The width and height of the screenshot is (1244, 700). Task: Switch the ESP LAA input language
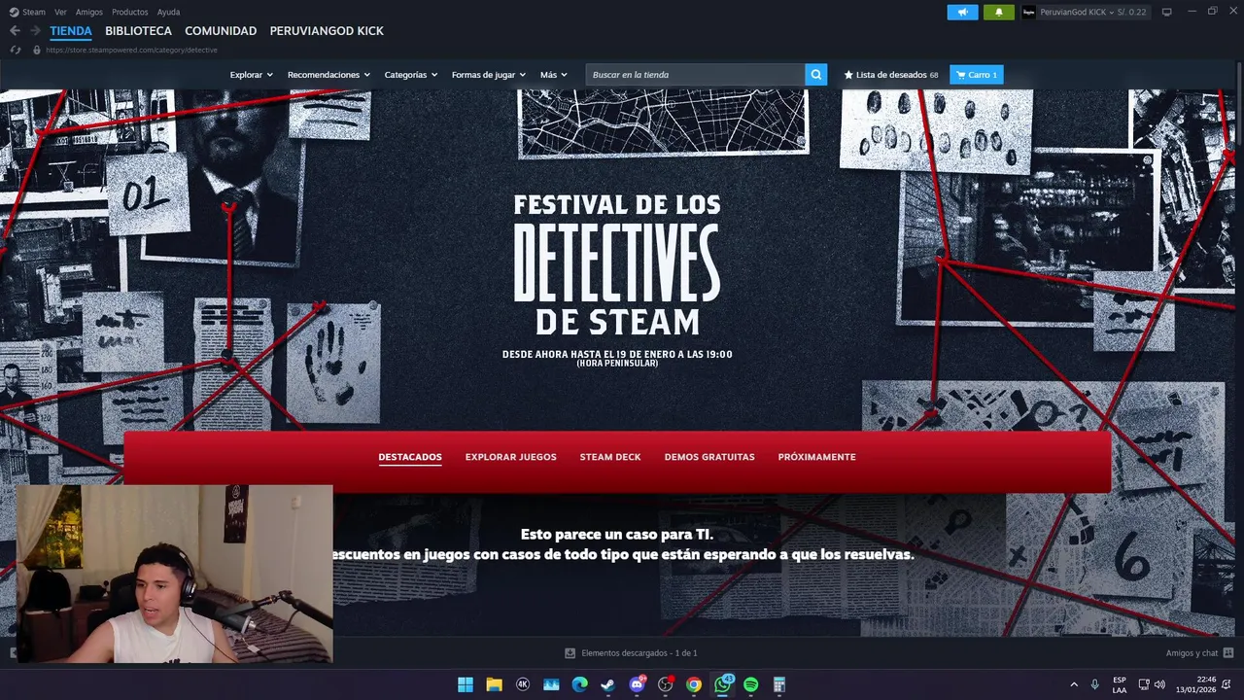click(1120, 684)
